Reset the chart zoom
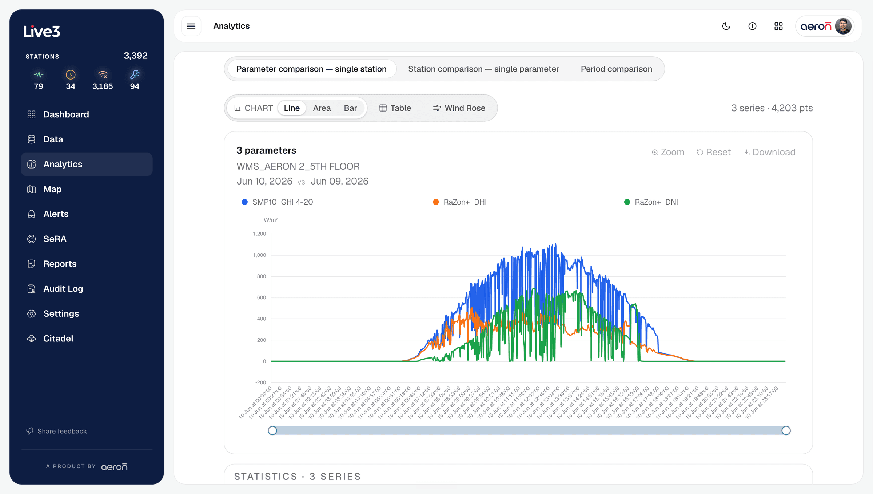873x494 pixels. 714,152
